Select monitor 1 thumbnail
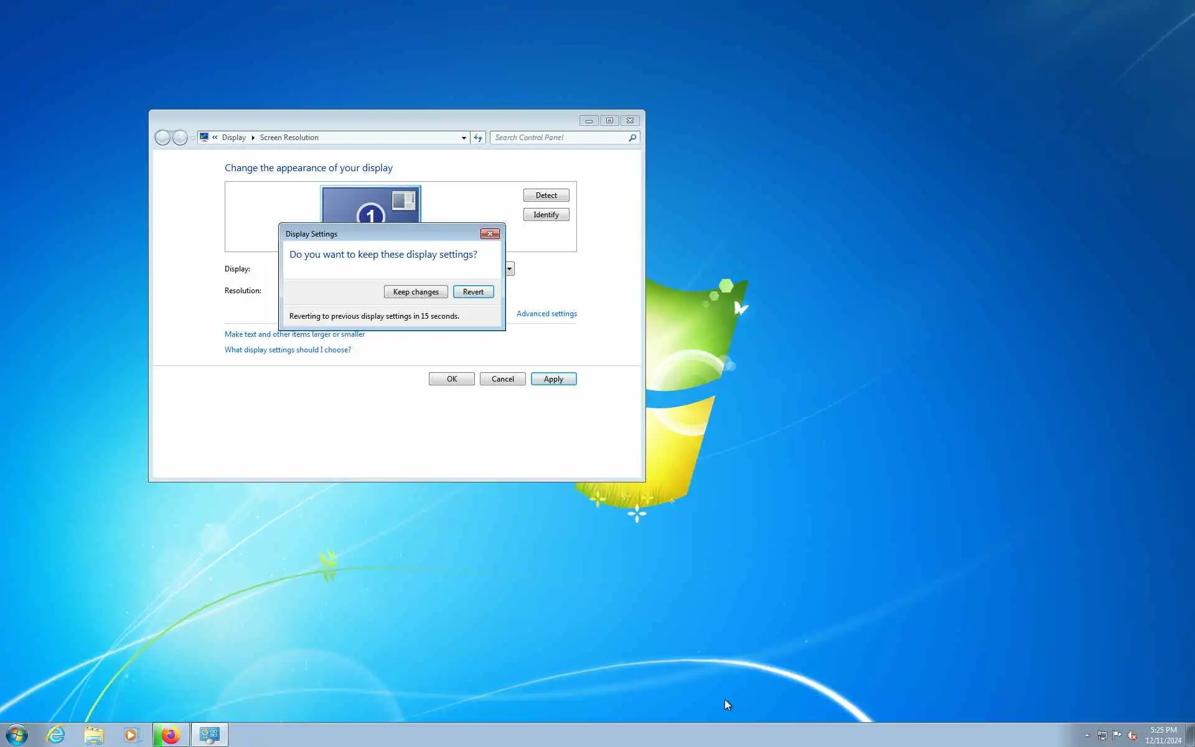Viewport: 1195px width, 747px height. 370,205
